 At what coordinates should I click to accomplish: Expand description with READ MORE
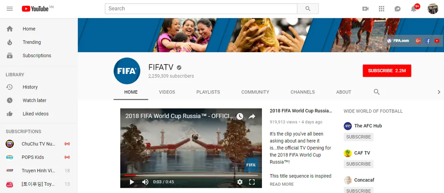click(x=282, y=184)
